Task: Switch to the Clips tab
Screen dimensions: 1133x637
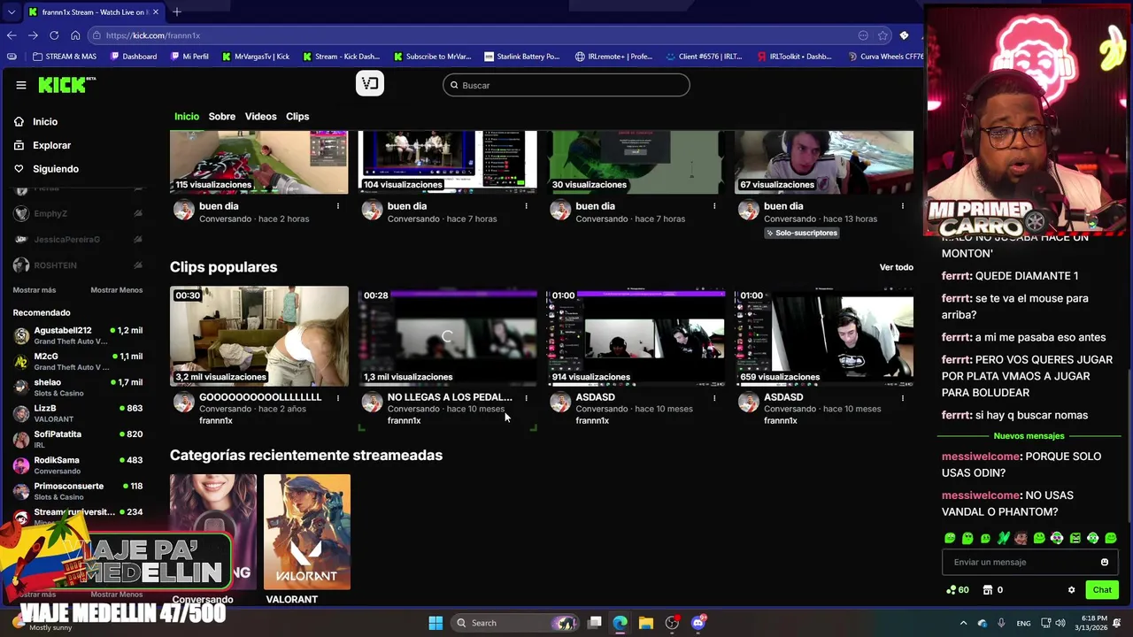Action: coord(297,117)
